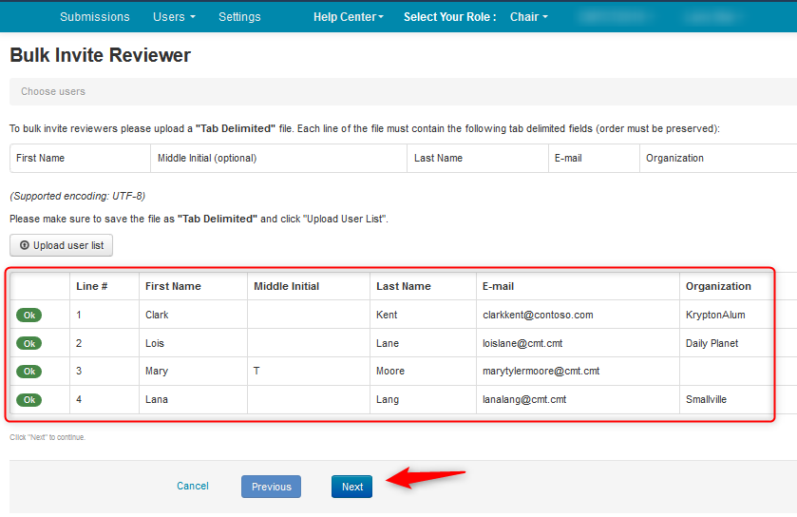
Task: Click middle initial T in Mary's row
Action: [256, 371]
